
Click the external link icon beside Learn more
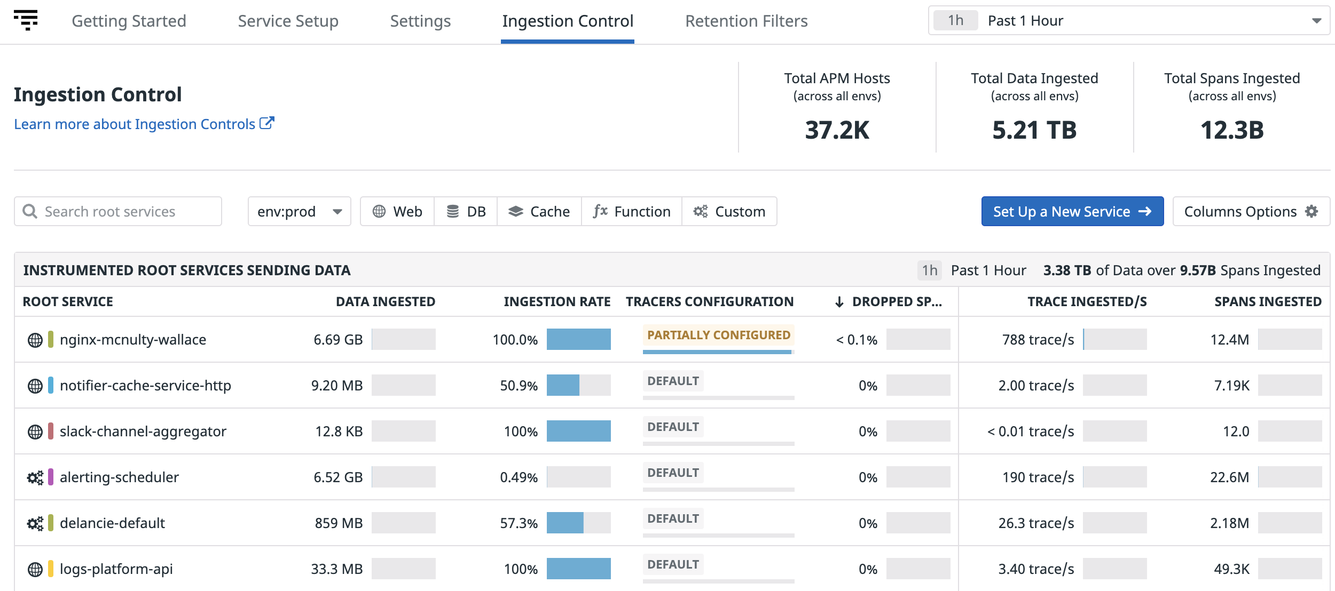click(x=266, y=123)
